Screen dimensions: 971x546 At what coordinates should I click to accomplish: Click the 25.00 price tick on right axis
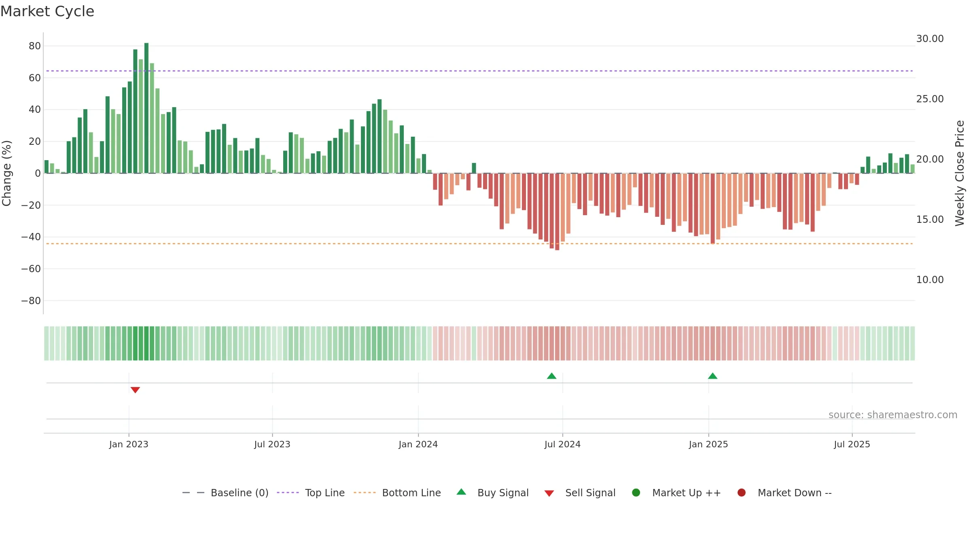[930, 99]
